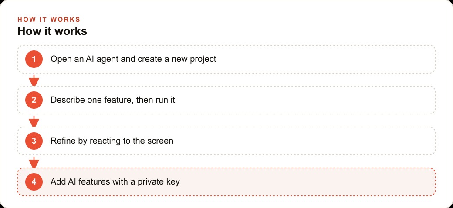Image resolution: width=453 pixels, height=208 pixels.
Task: Select the 'Refine by reacting' step card
Action: (226, 141)
